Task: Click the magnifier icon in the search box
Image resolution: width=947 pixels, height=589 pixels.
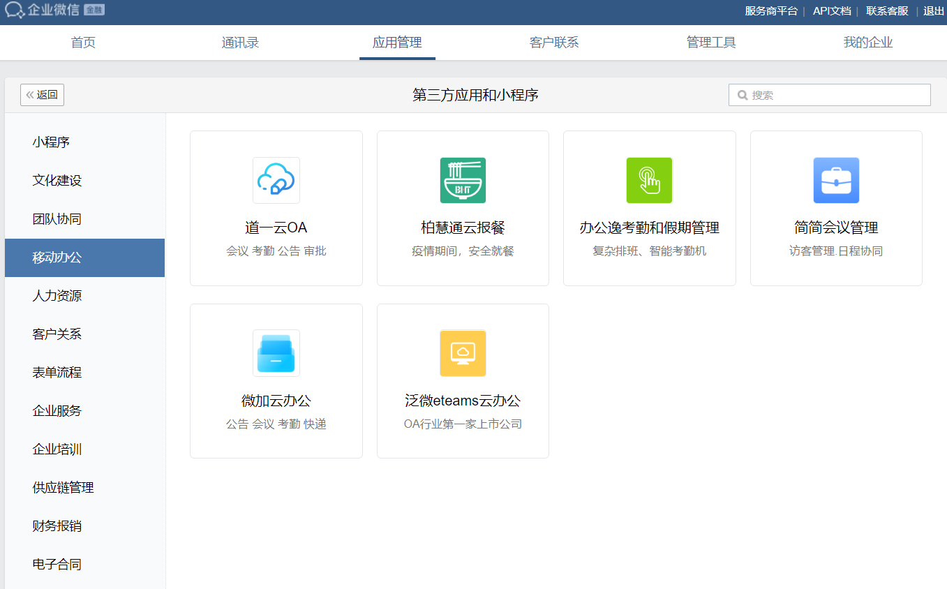Action: pyautogui.click(x=743, y=95)
